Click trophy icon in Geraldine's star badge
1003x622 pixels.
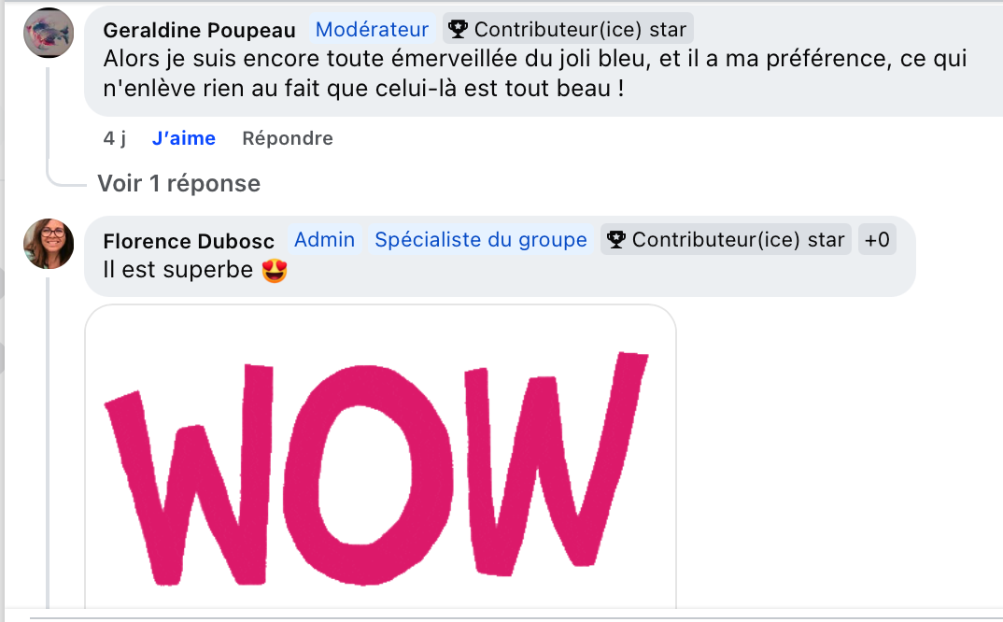458,29
